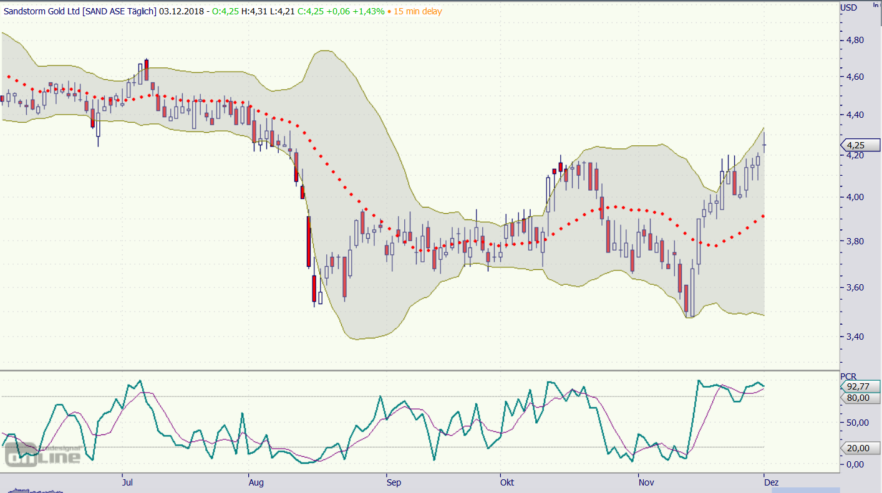Image resolution: width=882 pixels, height=493 pixels.
Task: Click the "3,60" price axis label
Action: point(855,287)
